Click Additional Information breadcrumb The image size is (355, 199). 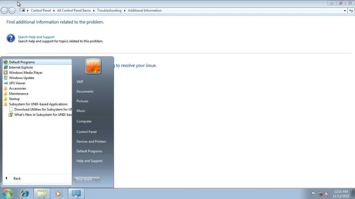click(x=144, y=11)
